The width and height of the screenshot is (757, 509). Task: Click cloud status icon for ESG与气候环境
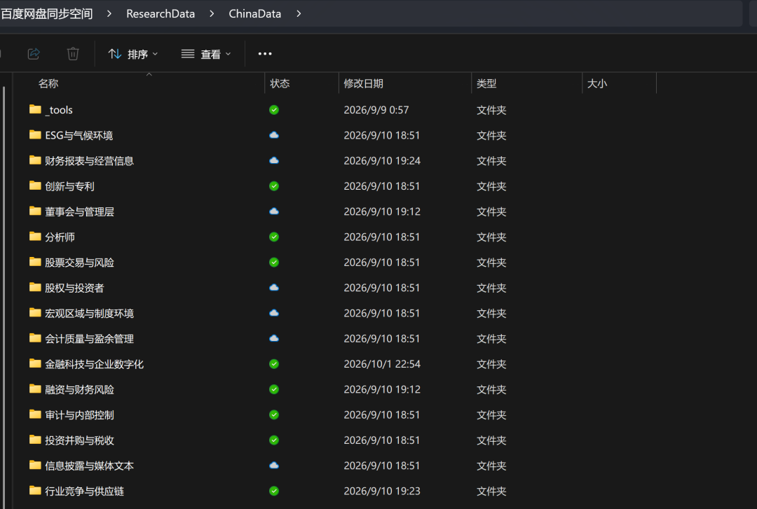pyautogui.click(x=274, y=135)
